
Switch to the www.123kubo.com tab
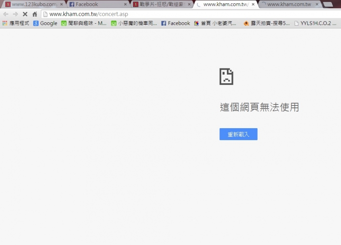point(34,4)
